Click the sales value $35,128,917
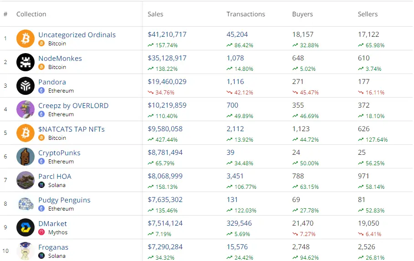The height and width of the screenshot is (261, 414). [x=167, y=58]
